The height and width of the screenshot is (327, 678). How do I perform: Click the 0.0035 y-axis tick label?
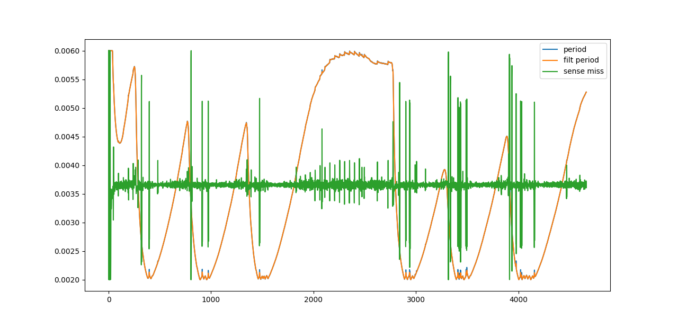click(68, 194)
